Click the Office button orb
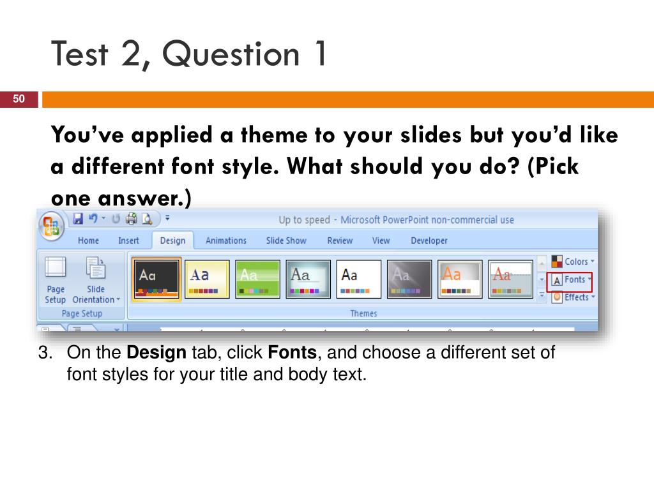The height and width of the screenshot is (490, 654). 51,226
